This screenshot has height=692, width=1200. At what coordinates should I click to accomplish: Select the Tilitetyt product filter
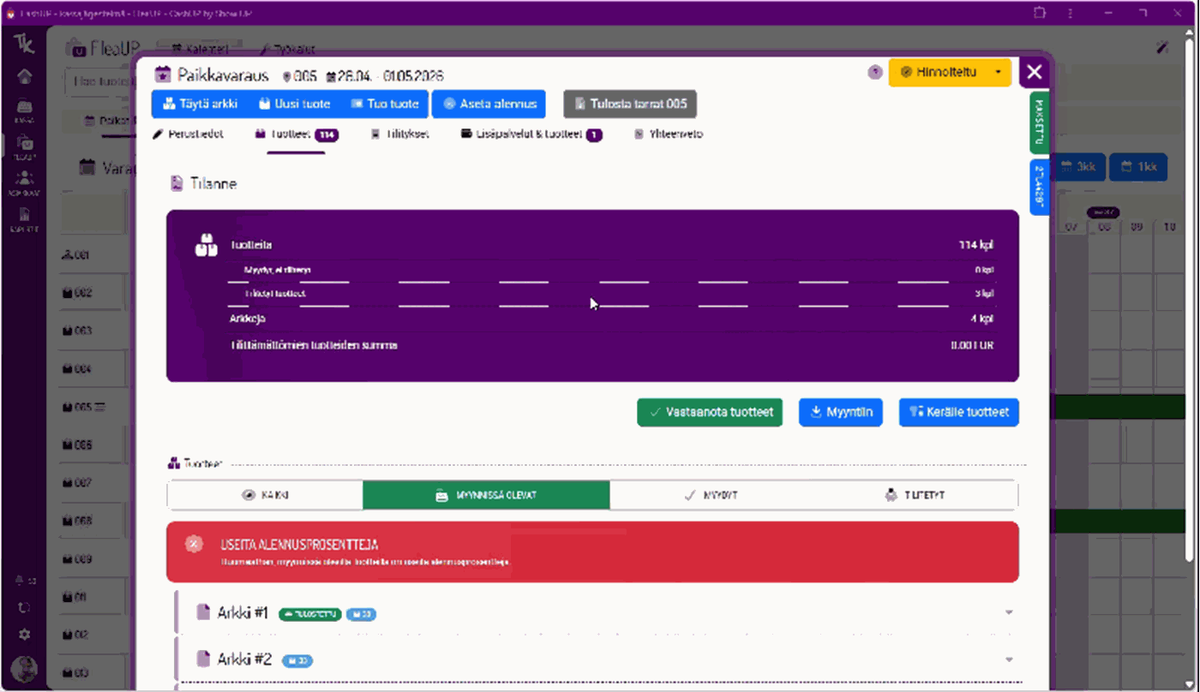point(915,495)
